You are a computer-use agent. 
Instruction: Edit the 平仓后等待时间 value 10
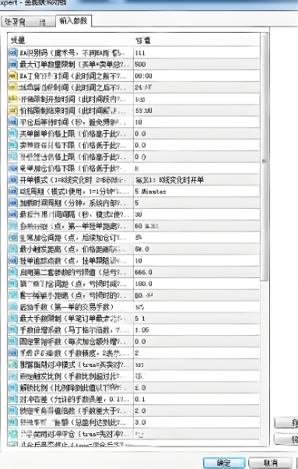138,122
